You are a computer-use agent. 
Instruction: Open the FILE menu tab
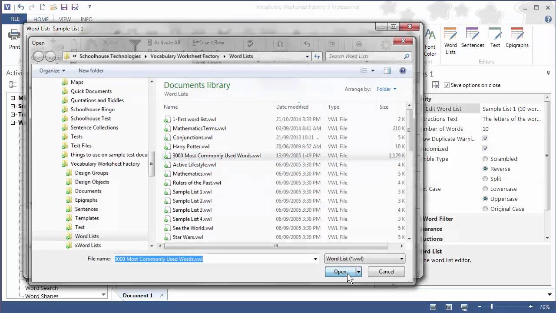[15, 20]
